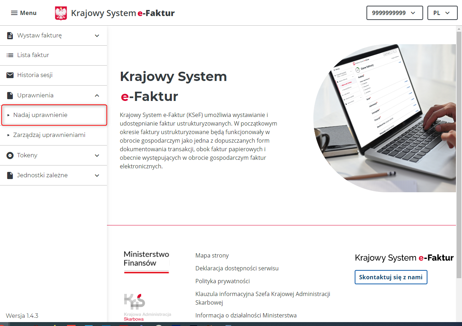The height and width of the screenshot is (326, 462).
Task: Click the Historia sesji envelope icon
Action: click(10, 75)
